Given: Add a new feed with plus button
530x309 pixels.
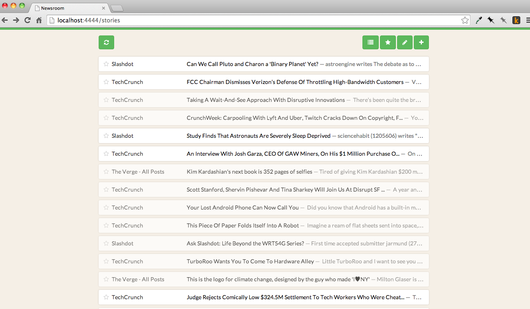Looking at the screenshot, I should point(421,42).
